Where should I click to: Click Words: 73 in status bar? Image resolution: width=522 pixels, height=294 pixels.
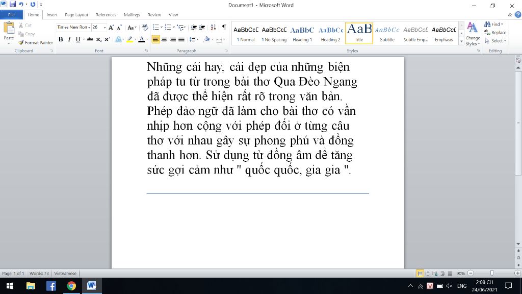[x=39, y=274]
